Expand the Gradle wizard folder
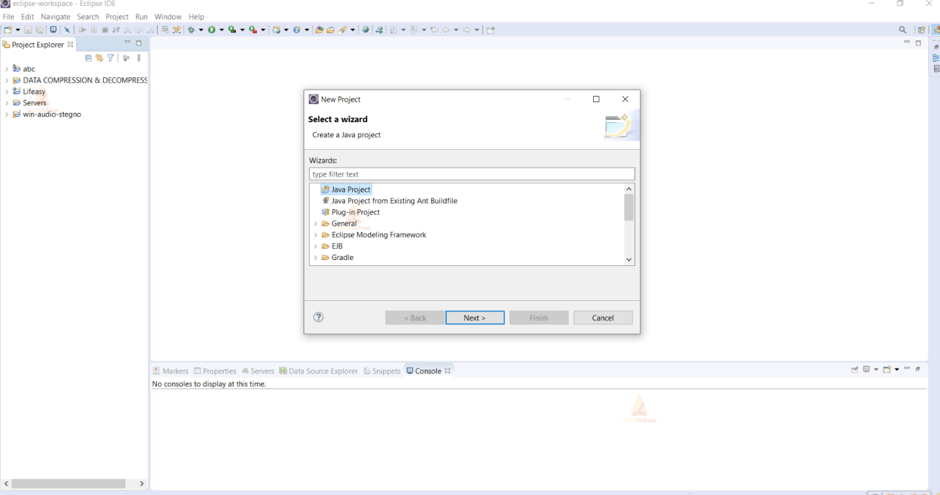940x495 pixels. coord(316,258)
